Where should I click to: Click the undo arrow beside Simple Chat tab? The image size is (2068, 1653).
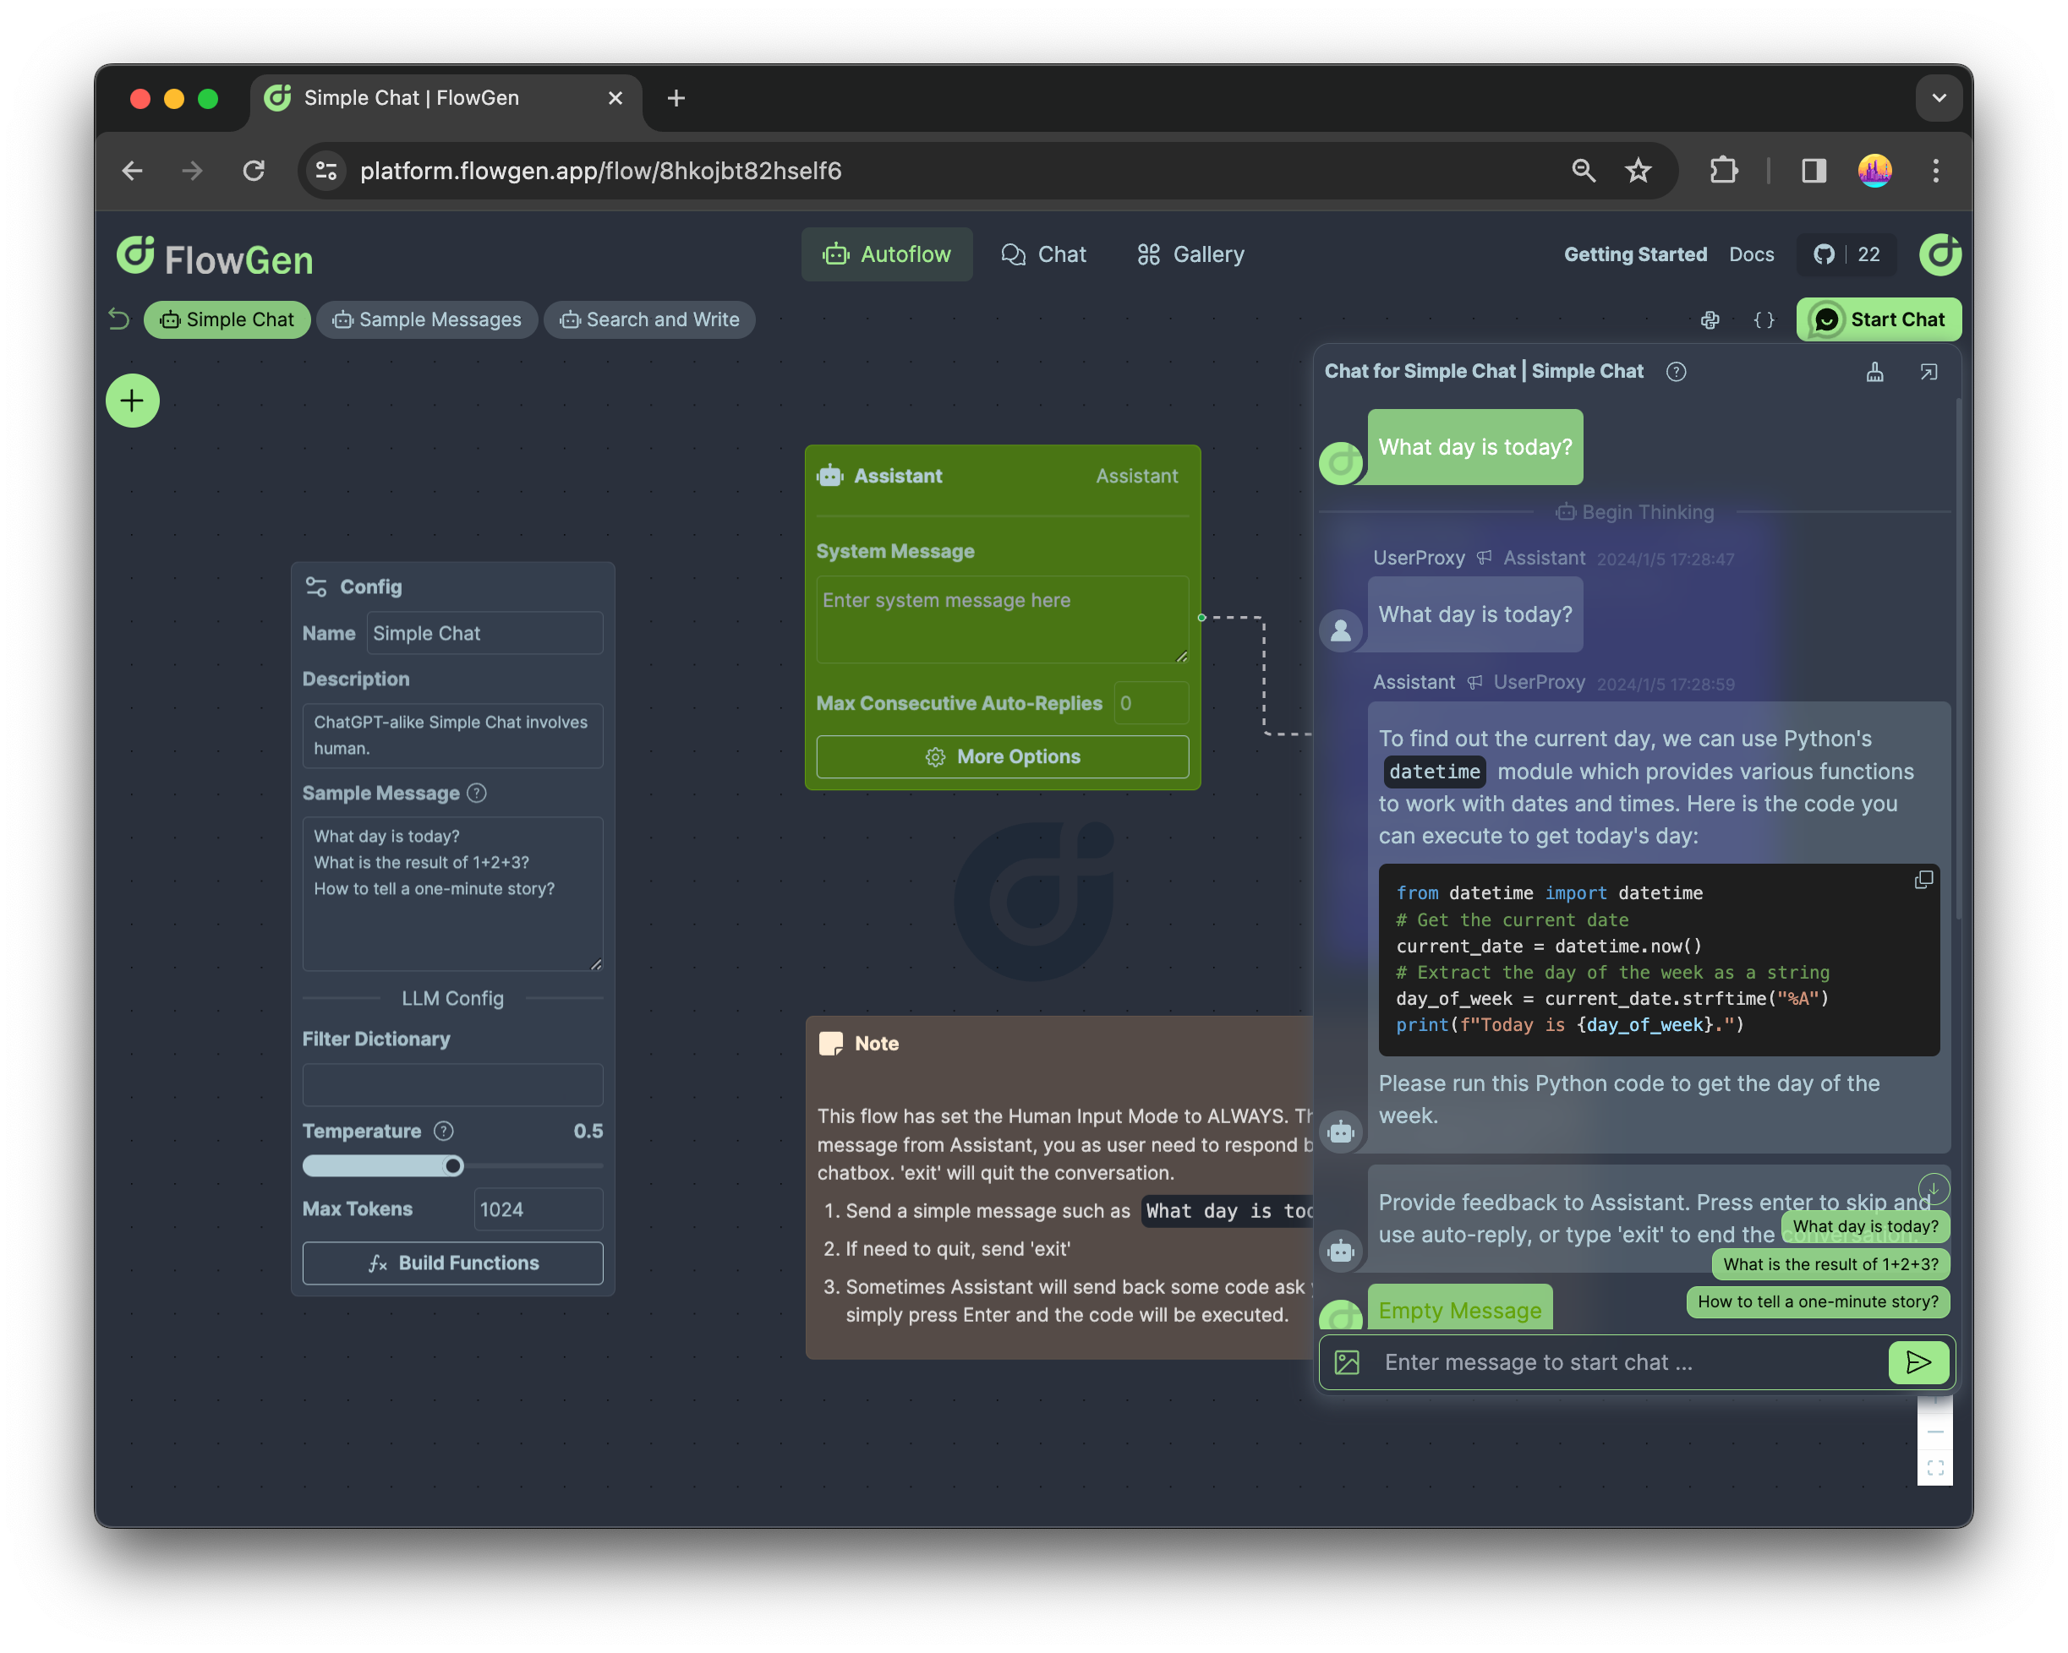coord(119,319)
